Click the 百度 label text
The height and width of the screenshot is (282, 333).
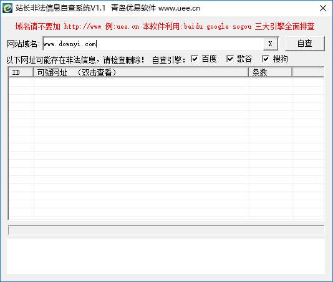coord(209,59)
